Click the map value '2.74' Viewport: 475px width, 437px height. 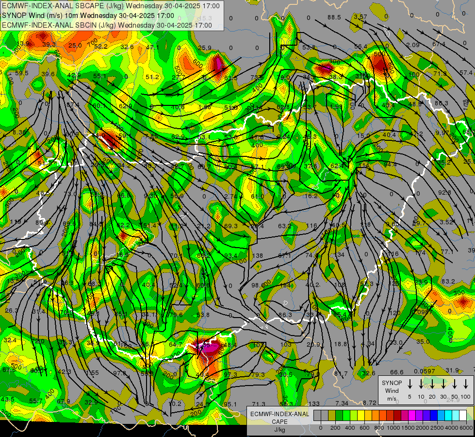[231, 196]
